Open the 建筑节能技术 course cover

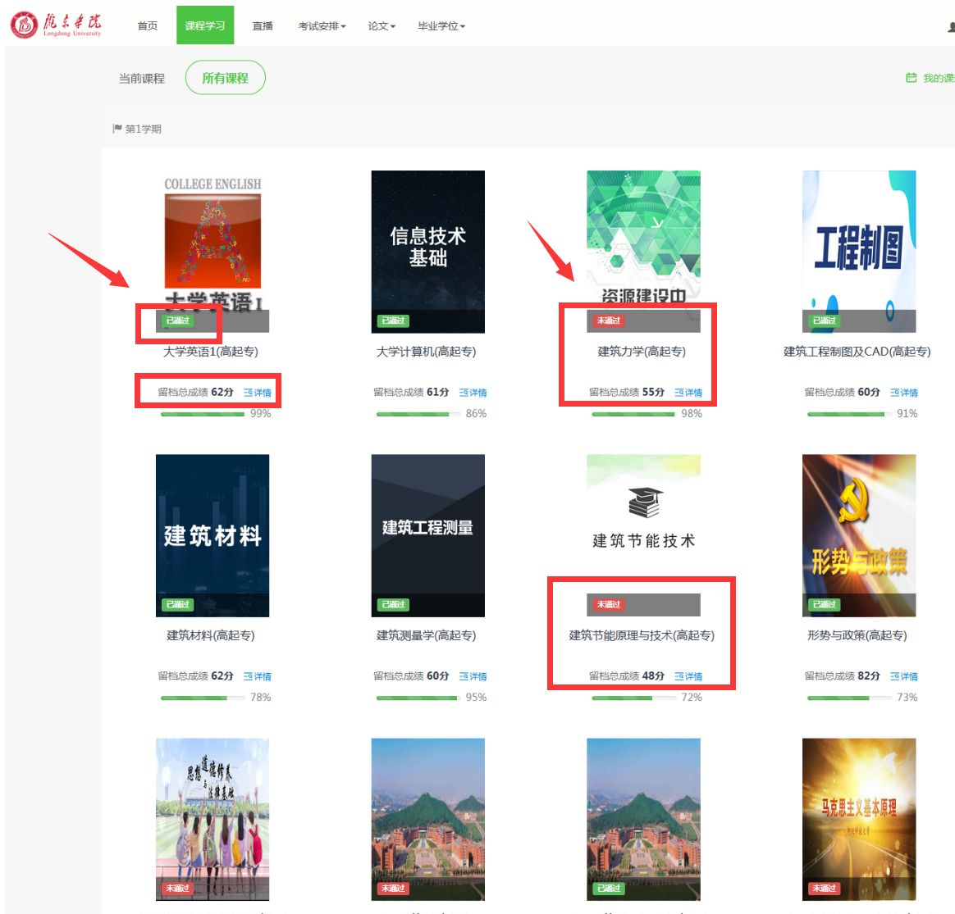[644, 535]
